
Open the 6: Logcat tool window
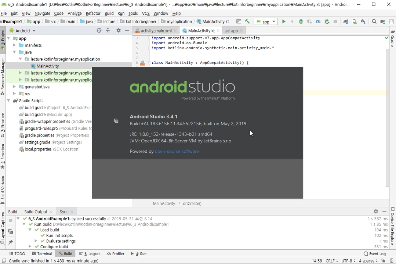90,254
